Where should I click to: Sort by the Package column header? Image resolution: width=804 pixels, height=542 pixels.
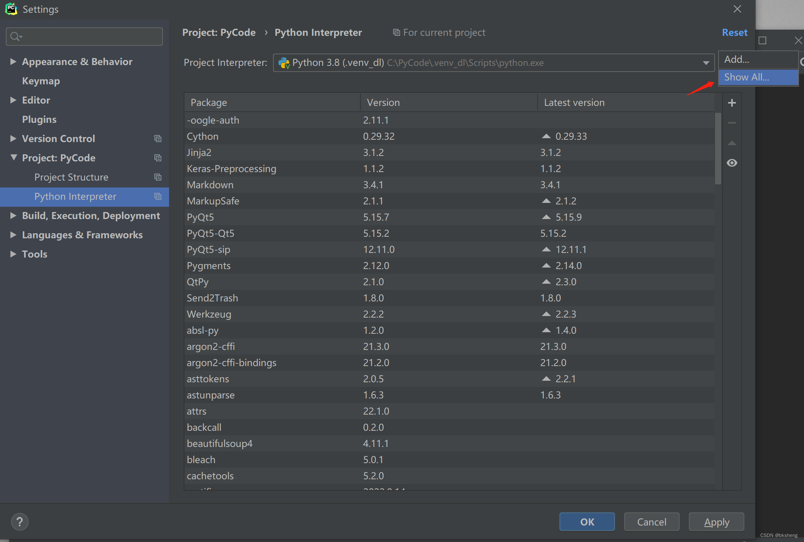[x=273, y=102]
